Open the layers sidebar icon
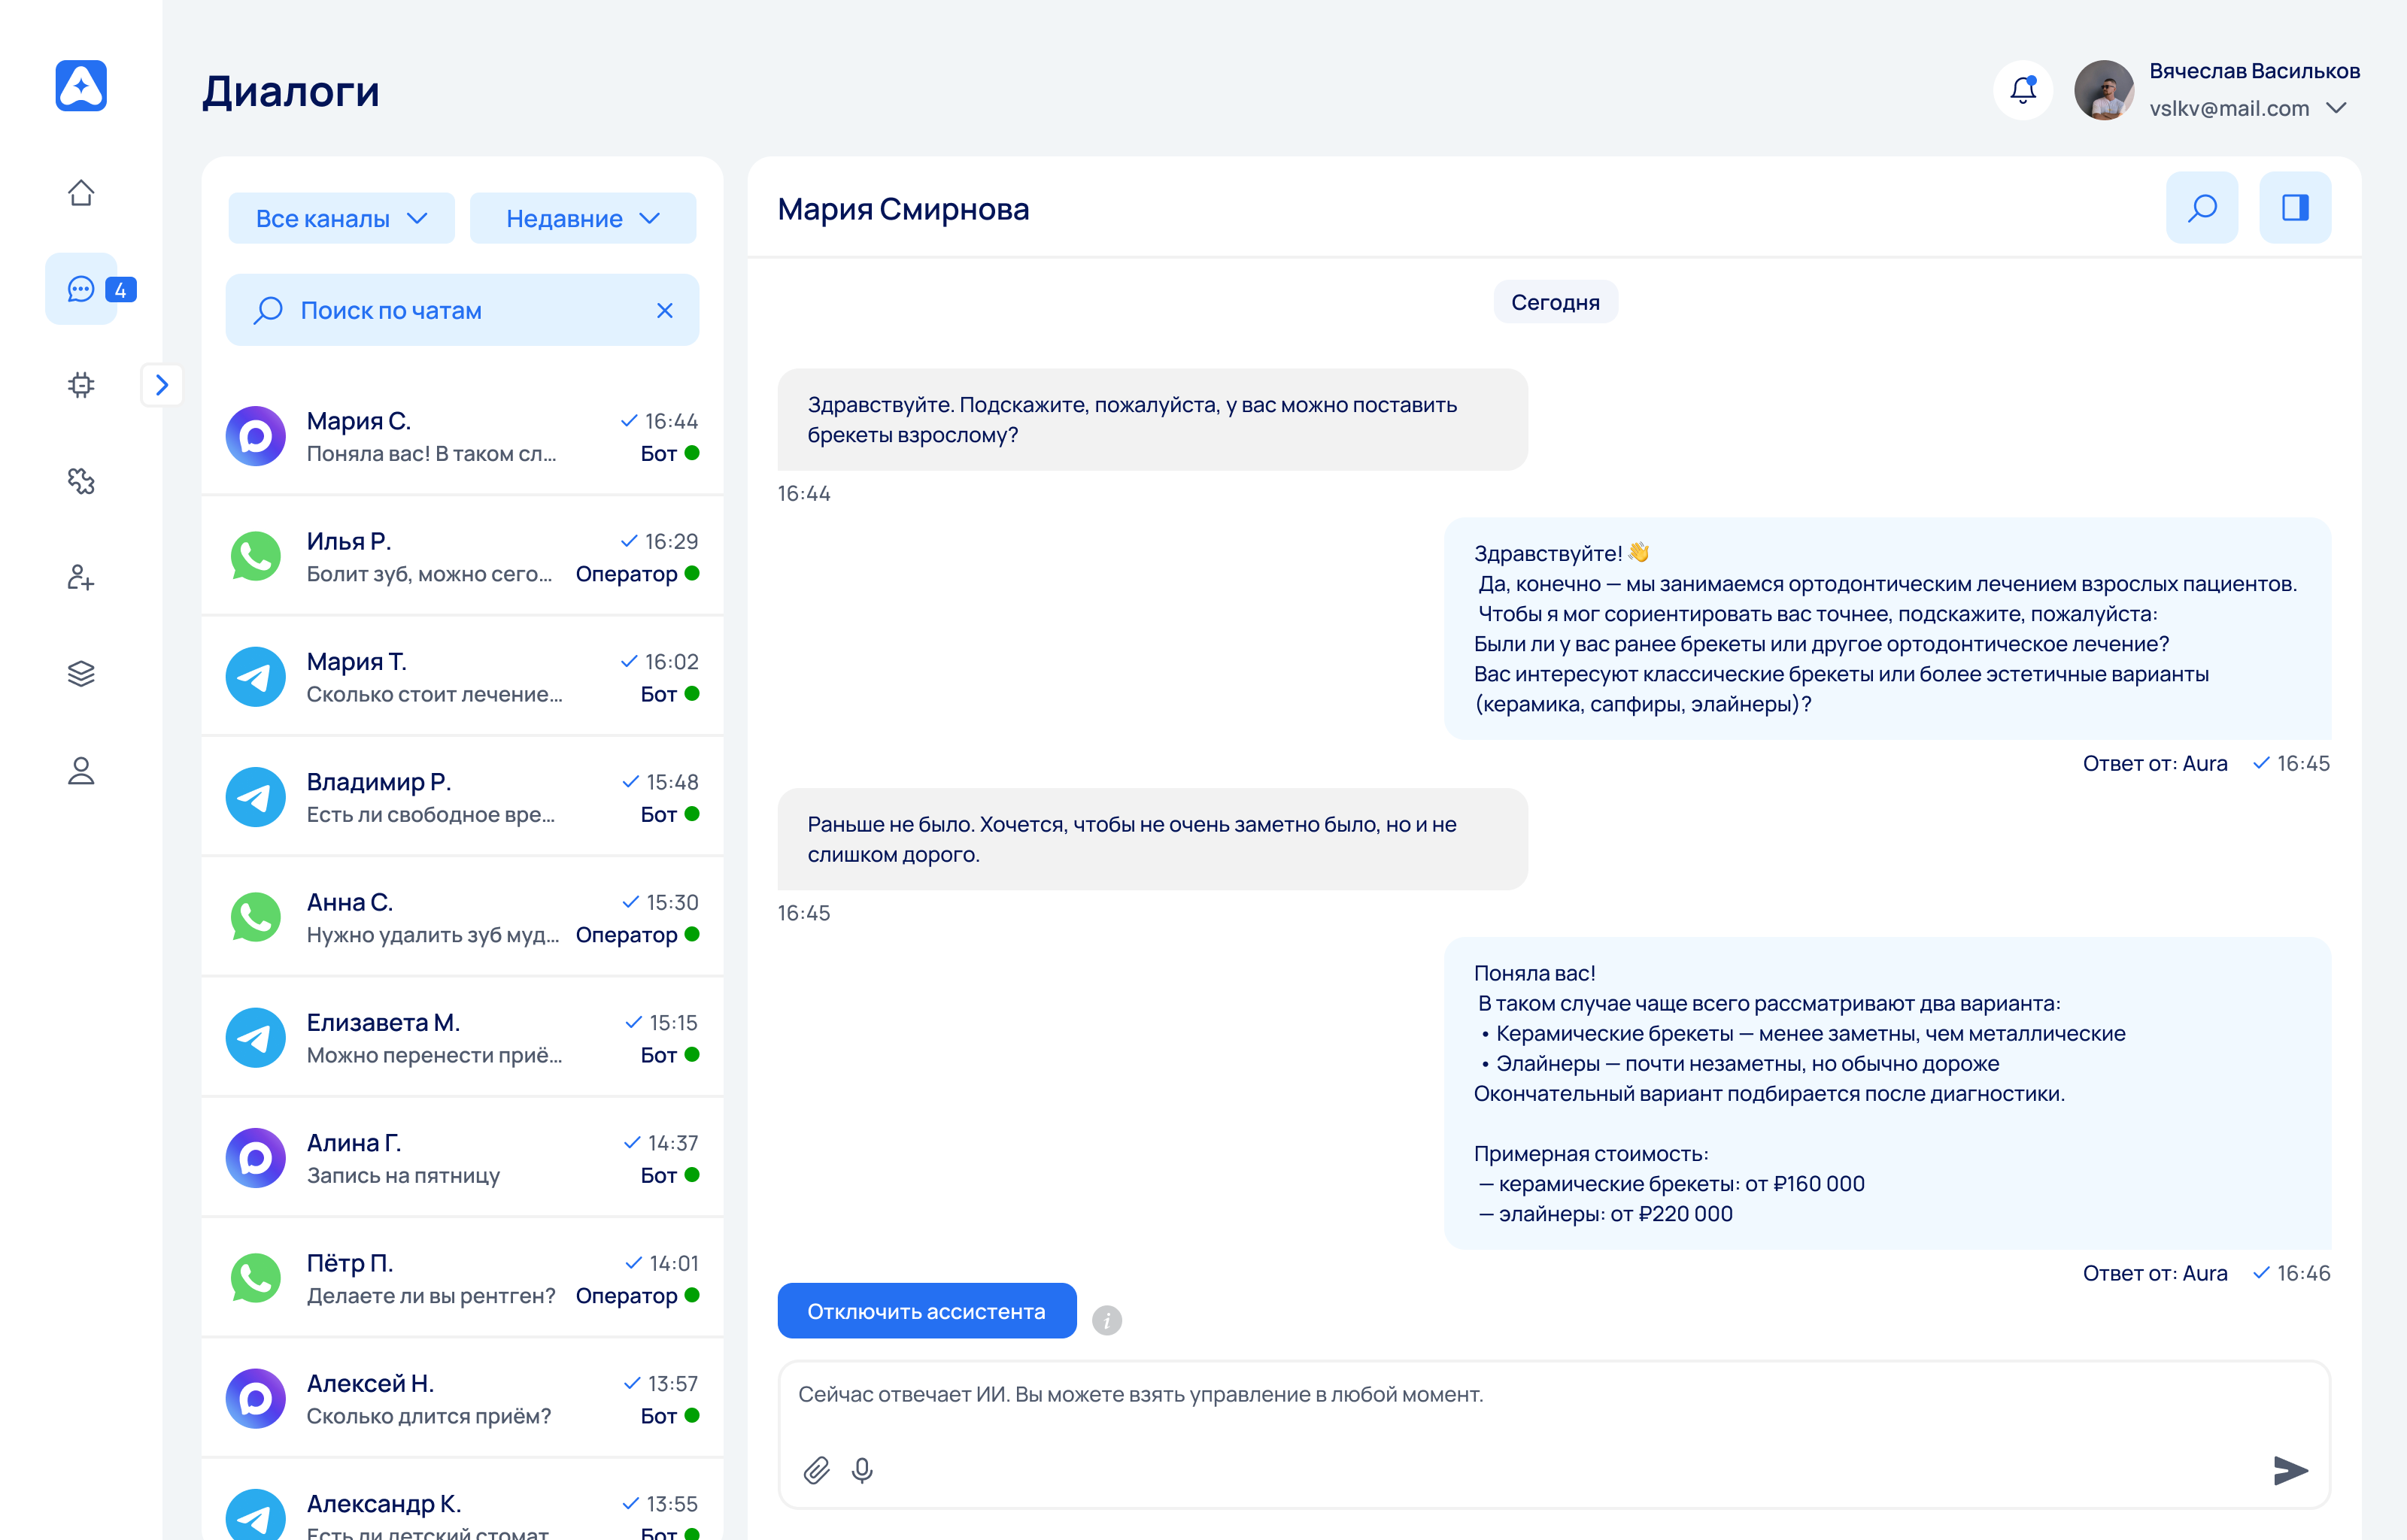Screen dimensions: 2407x1540 click(x=81, y=674)
